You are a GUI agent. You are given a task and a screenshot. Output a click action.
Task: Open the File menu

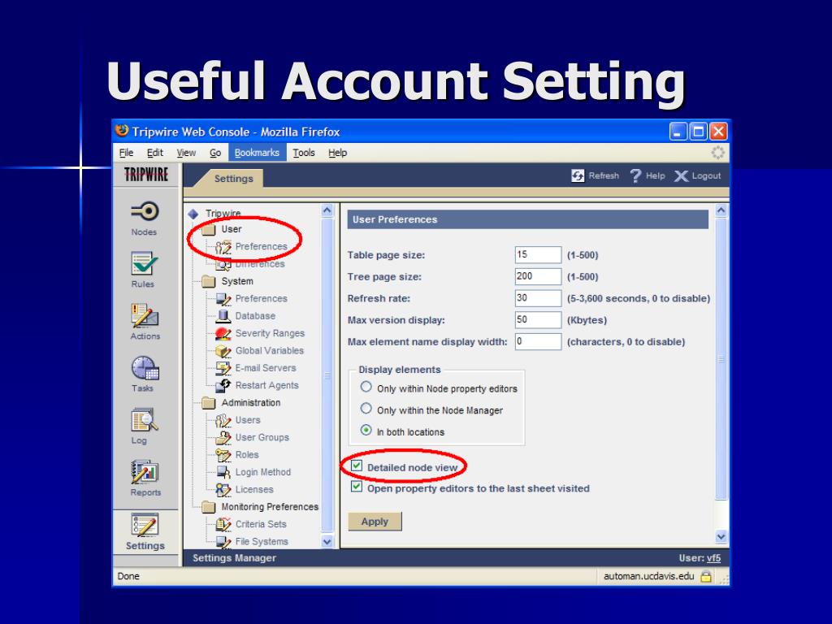[x=126, y=153]
